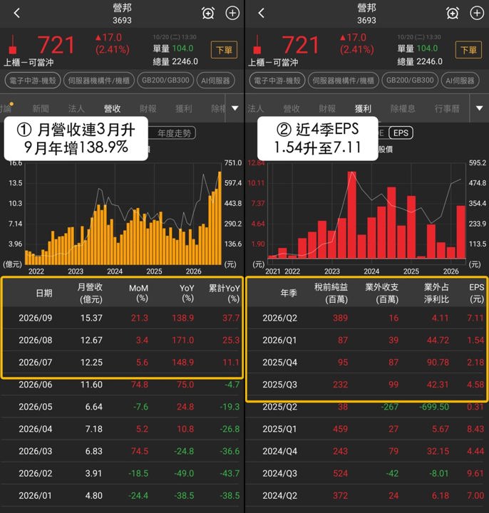Add stock via right panel plus icon

pos(477,13)
